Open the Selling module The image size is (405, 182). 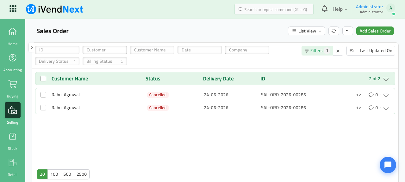pos(13,114)
